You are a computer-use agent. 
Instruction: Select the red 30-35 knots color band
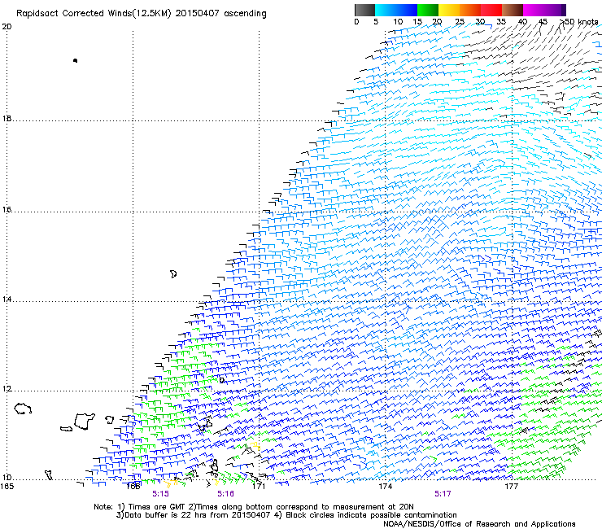pos(491,10)
